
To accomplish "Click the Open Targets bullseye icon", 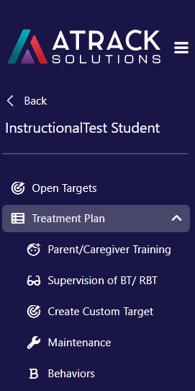I will 18,188.
